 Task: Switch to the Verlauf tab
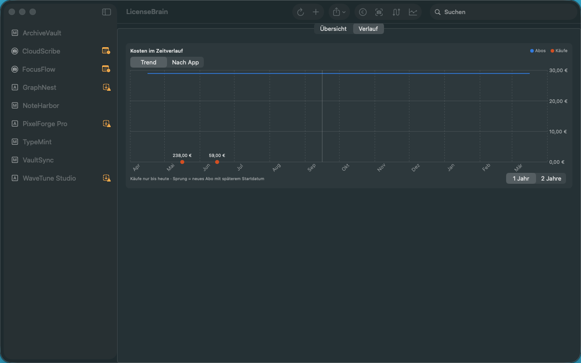coord(368,29)
